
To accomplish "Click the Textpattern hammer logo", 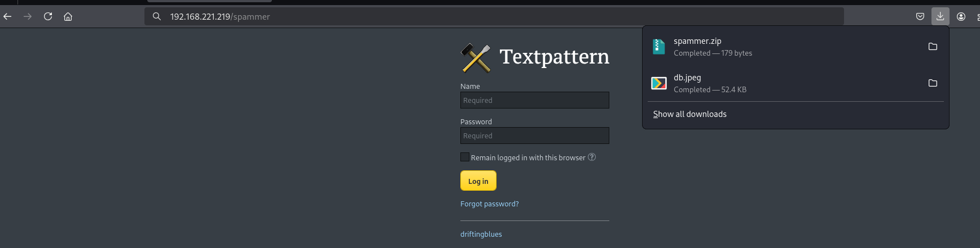I will pos(476,57).
